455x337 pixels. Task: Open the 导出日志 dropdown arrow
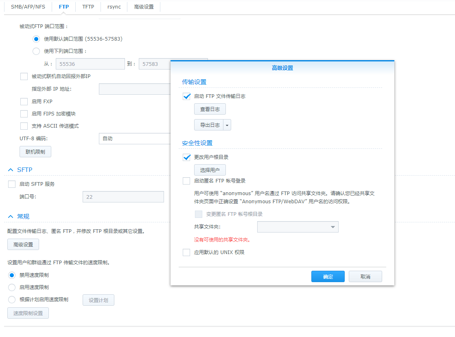click(227, 125)
